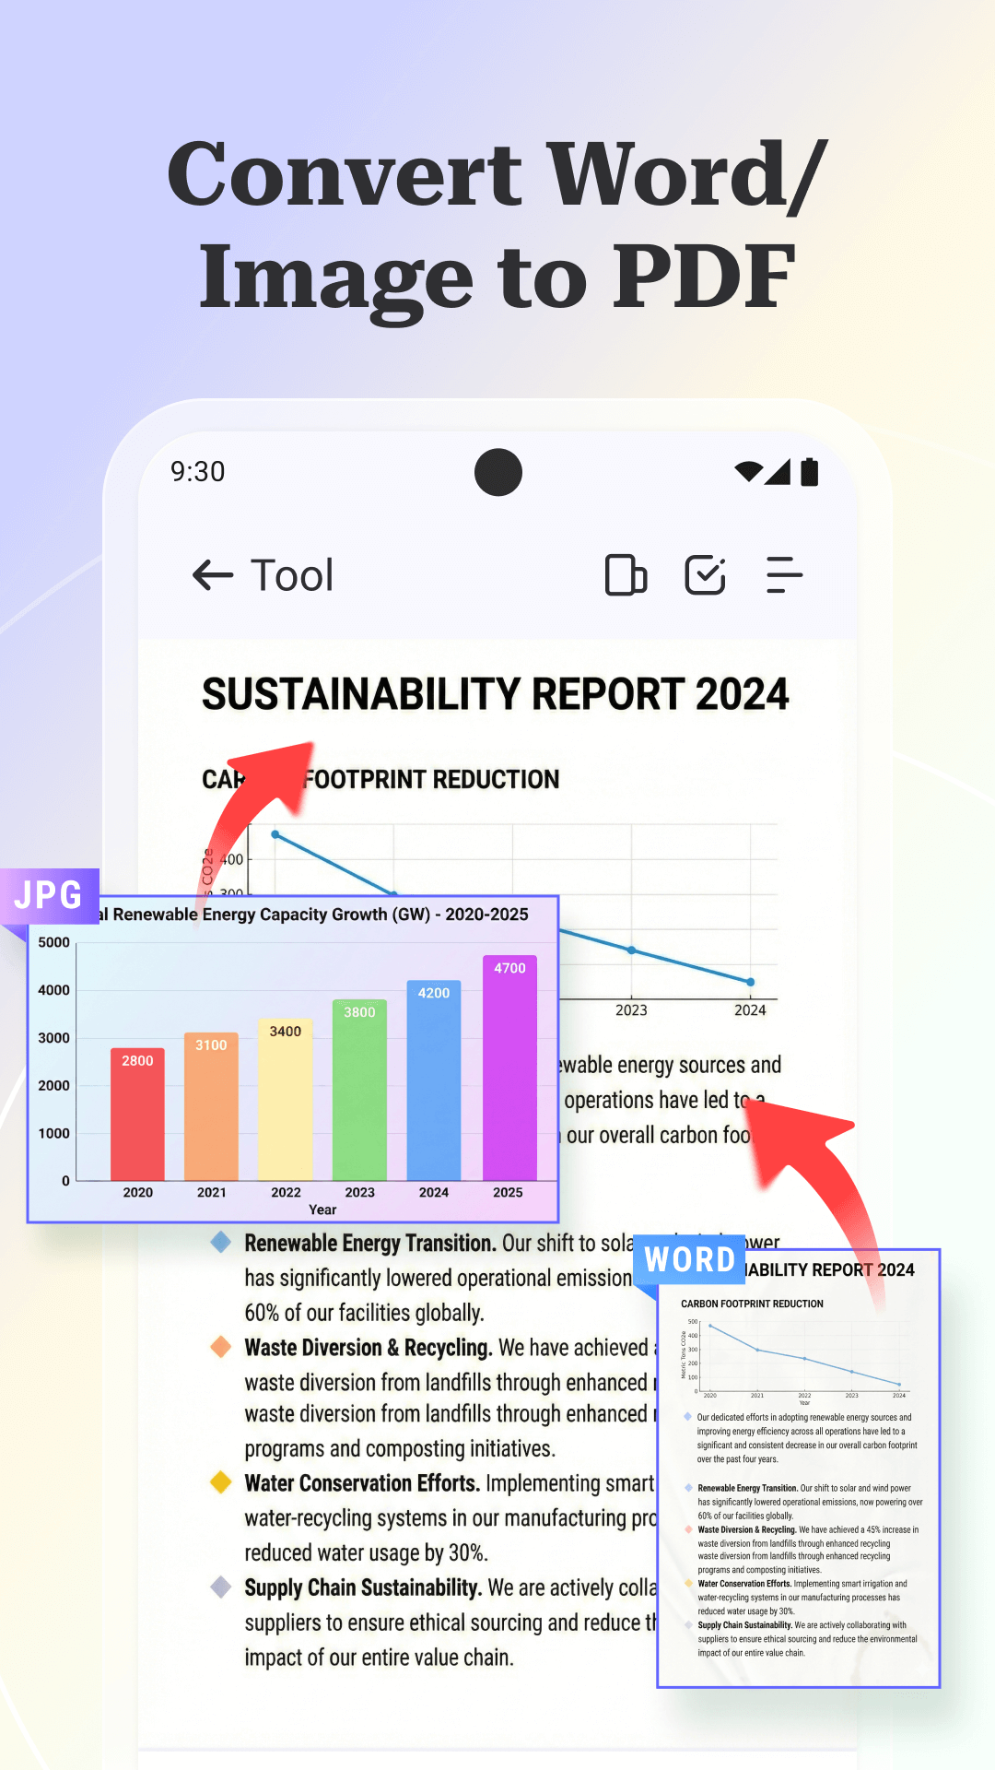995x1770 pixels.
Task: Tap the Supply Chain Sustainability grey diamond
Action: tap(221, 1587)
